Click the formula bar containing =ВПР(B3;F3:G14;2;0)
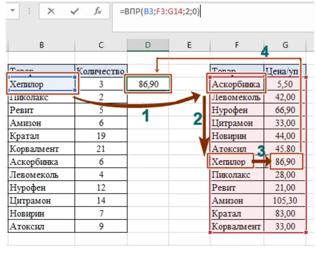This screenshot has width=316, height=255. pyautogui.click(x=214, y=17)
